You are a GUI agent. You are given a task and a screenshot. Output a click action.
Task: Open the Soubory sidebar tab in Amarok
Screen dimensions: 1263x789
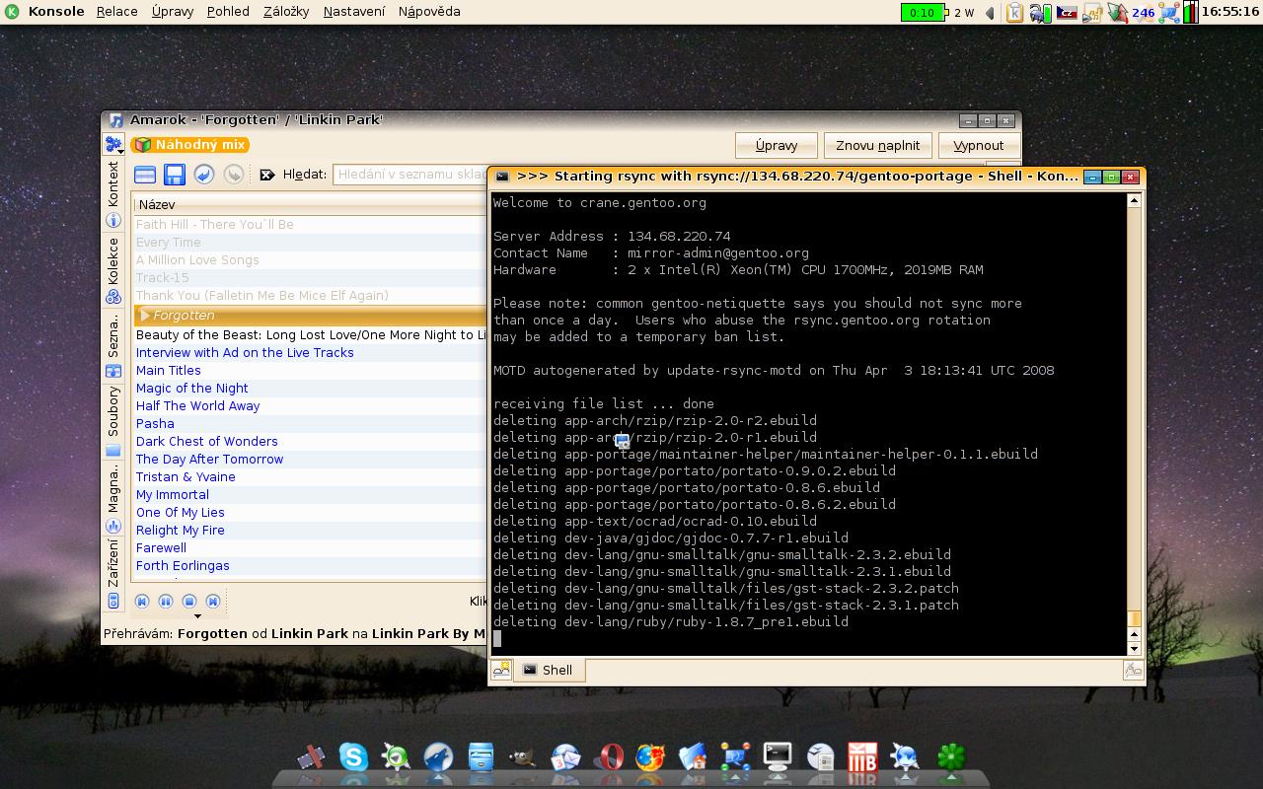[113, 420]
